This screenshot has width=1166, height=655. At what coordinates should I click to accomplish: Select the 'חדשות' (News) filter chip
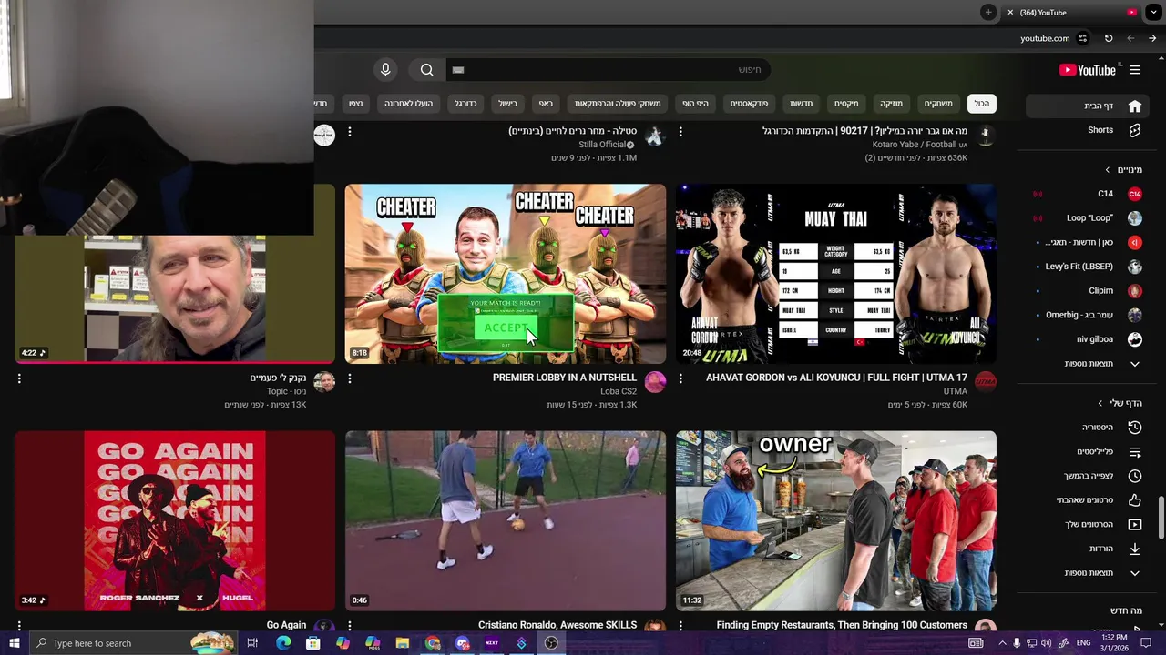(801, 104)
